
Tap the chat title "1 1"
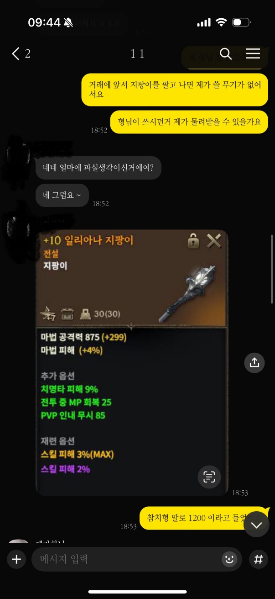tap(137, 54)
